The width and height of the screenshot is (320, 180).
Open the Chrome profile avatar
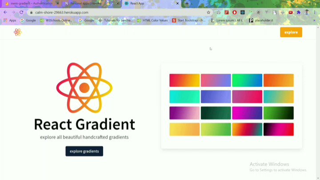tap(307, 12)
